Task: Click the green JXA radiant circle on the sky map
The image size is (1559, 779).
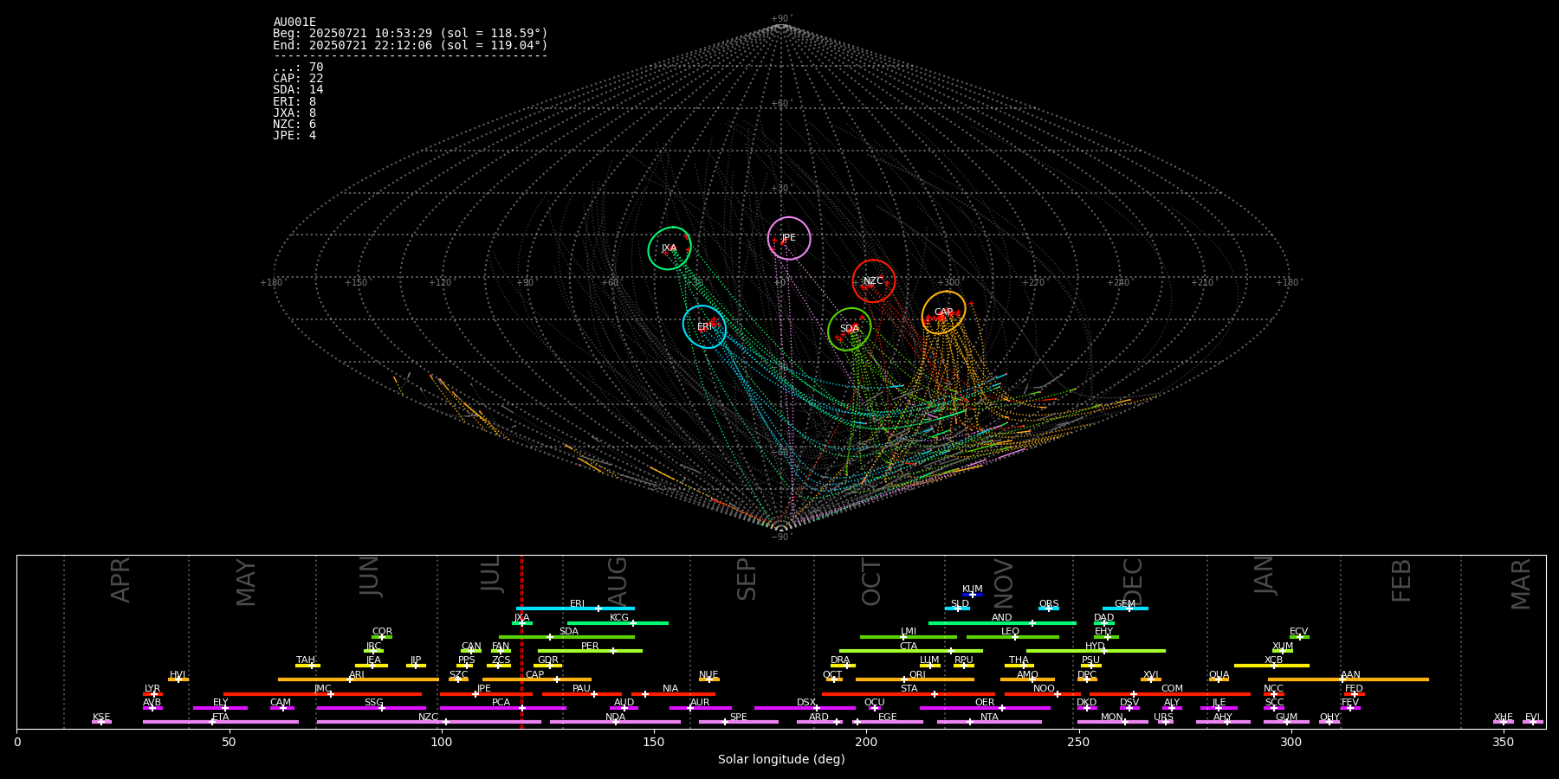Action: [x=670, y=248]
